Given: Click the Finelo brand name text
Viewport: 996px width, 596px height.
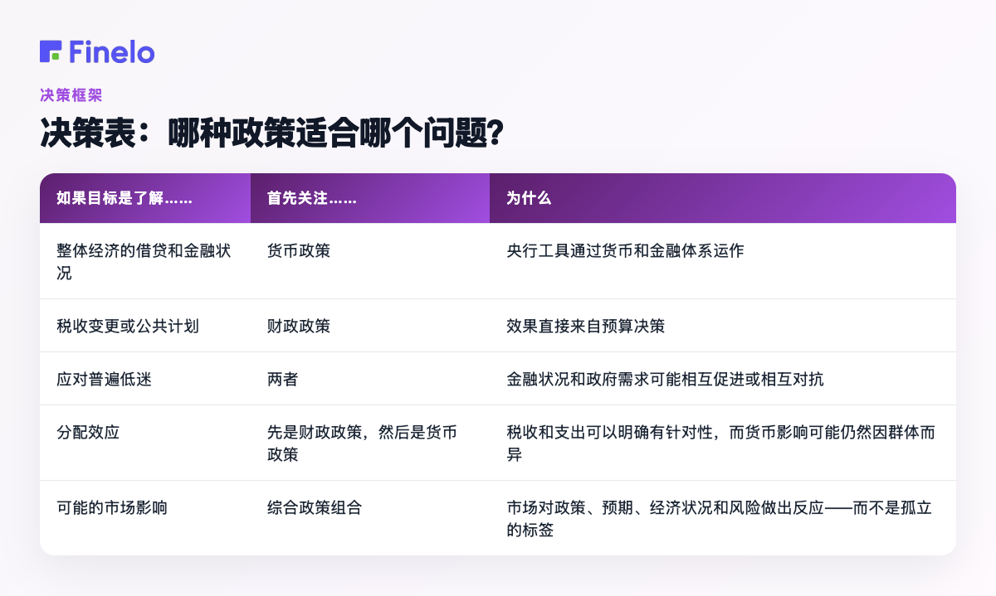Looking at the screenshot, I should (112, 51).
